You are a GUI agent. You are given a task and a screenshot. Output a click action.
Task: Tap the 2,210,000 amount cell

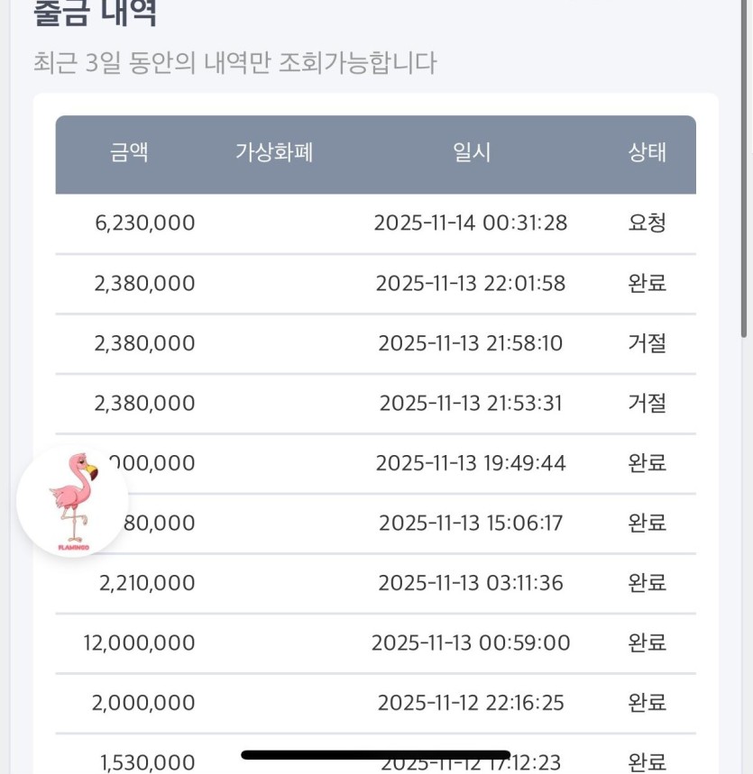pyautogui.click(x=147, y=583)
